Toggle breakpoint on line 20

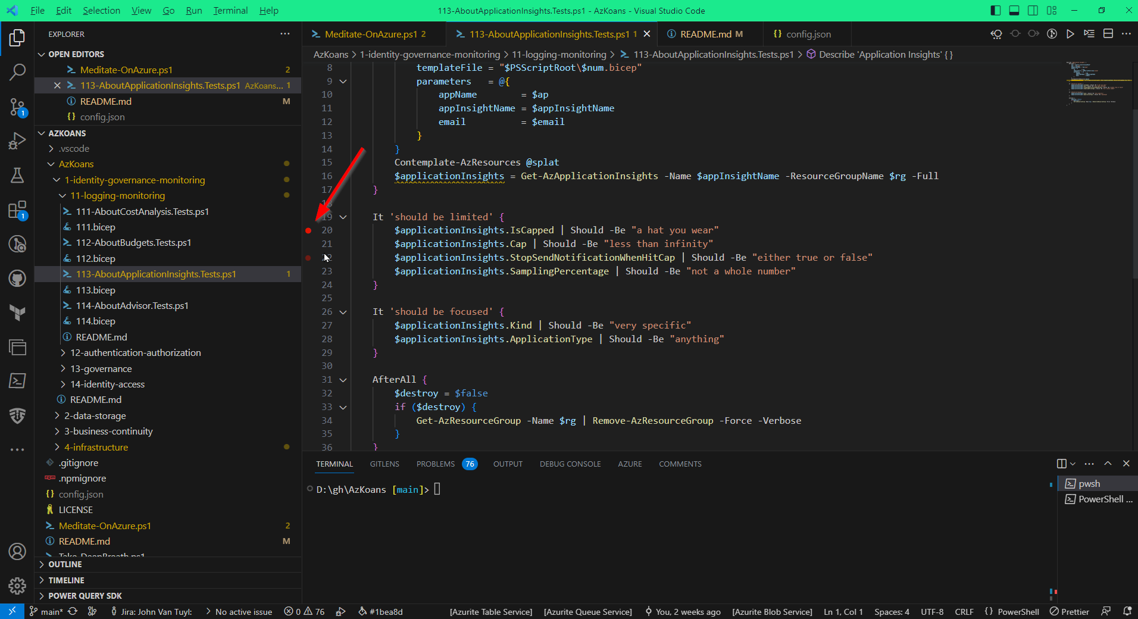click(x=308, y=230)
